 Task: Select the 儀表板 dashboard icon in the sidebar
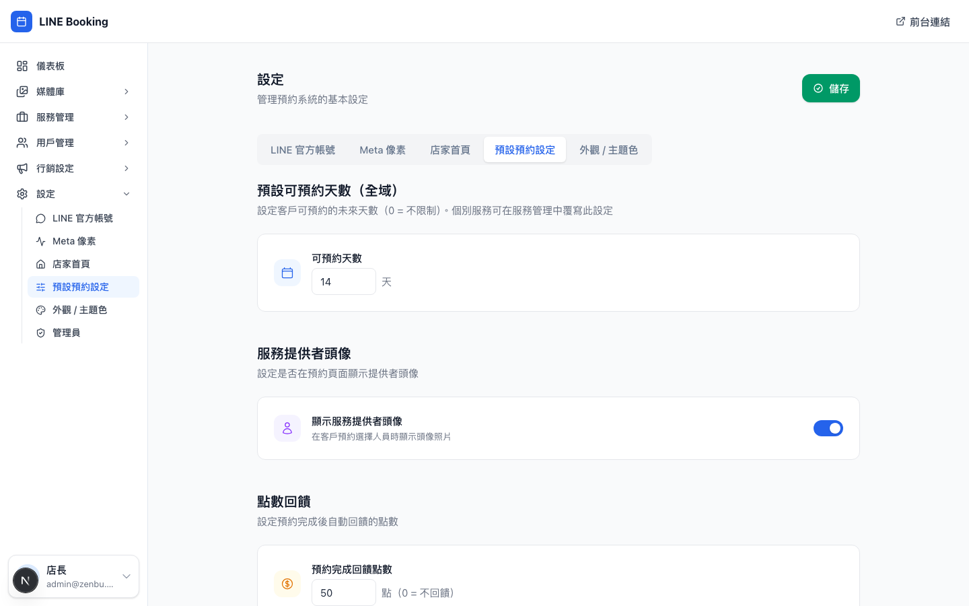click(x=22, y=66)
